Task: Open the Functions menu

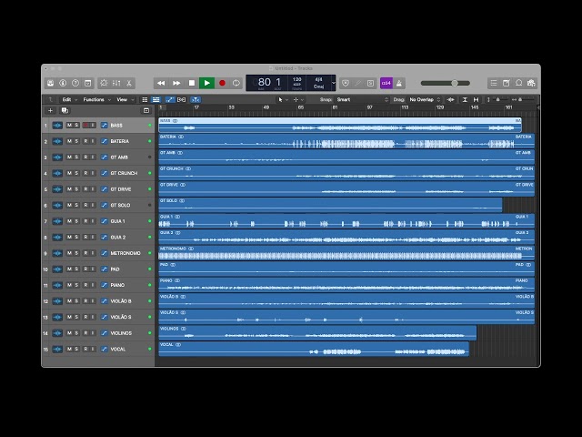Action: click(x=96, y=99)
